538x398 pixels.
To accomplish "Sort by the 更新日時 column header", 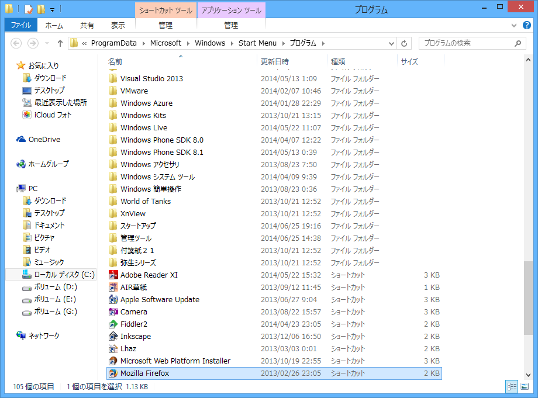I will coord(275,61).
